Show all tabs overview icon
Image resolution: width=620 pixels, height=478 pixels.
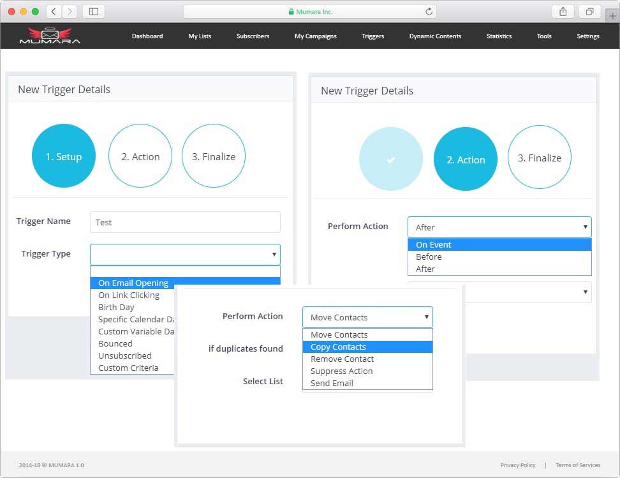[x=589, y=11]
